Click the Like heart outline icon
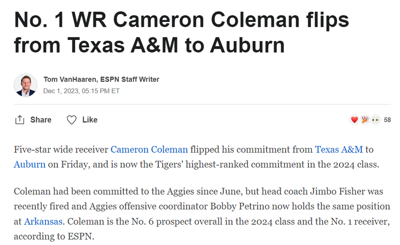 click(72, 120)
